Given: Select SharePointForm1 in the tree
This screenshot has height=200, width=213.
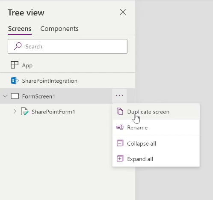Looking at the screenshot, I should pos(53,112).
